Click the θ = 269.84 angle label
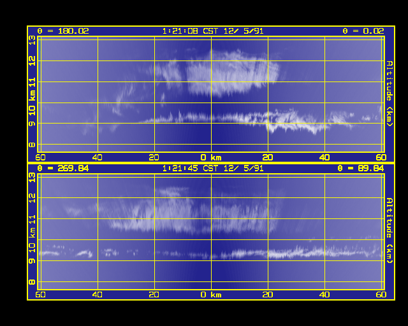 tap(63, 169)
